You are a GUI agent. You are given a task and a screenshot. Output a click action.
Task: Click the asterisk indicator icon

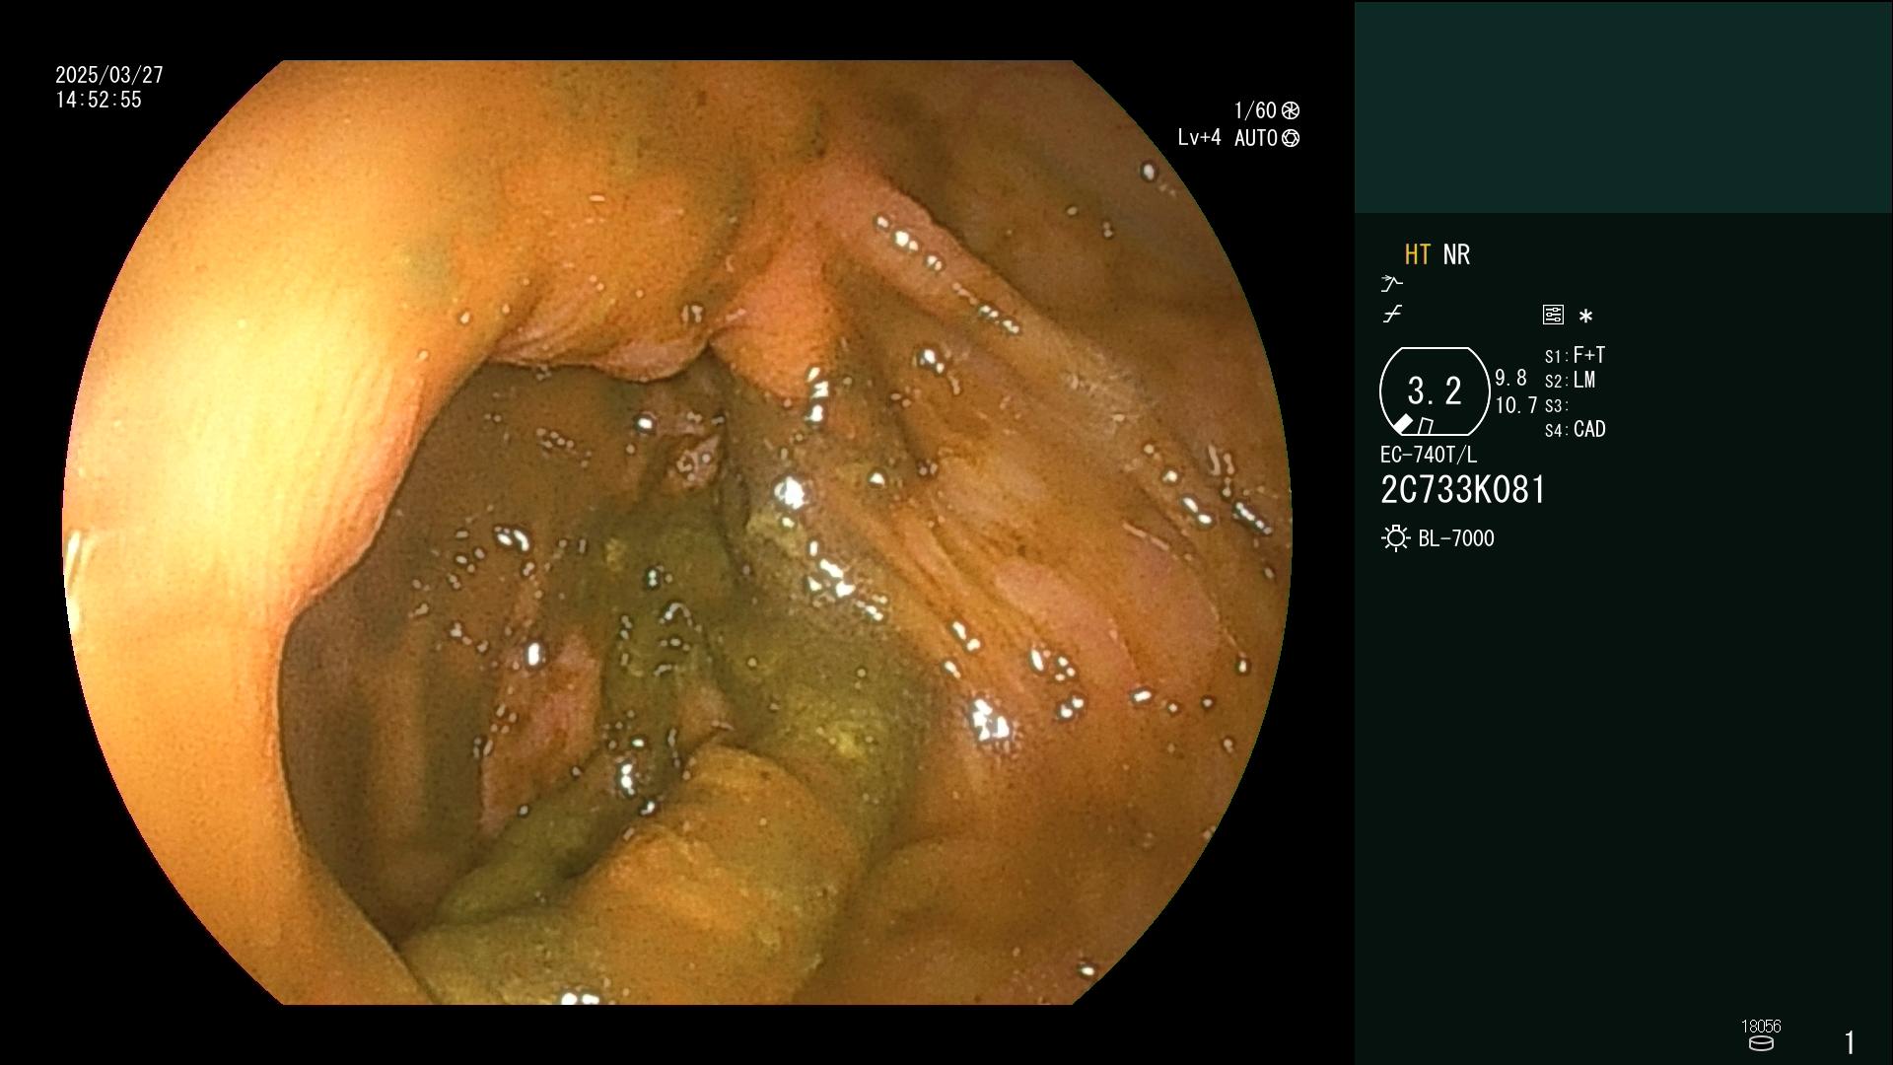pos(1585,316)
